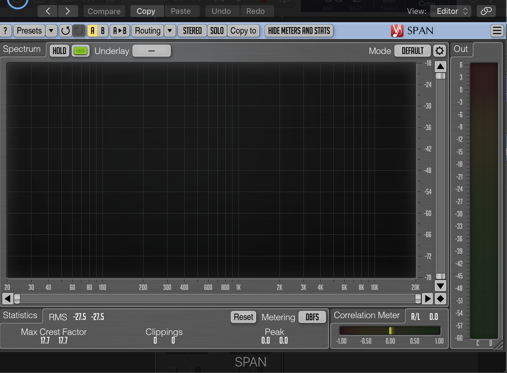Open the Metering DBFS selector

[x=312, y=317]
